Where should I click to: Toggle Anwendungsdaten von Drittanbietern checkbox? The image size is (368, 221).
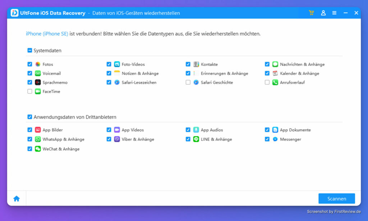[x=29, y=117]
